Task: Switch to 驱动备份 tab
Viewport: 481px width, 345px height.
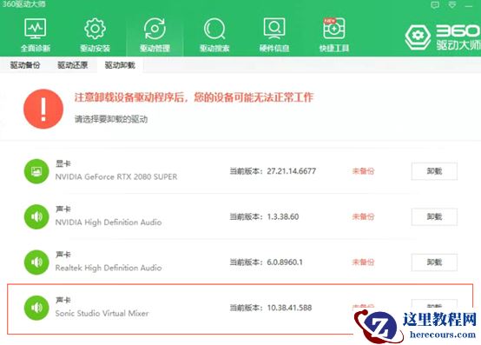Action: click(x=25, y=65)
